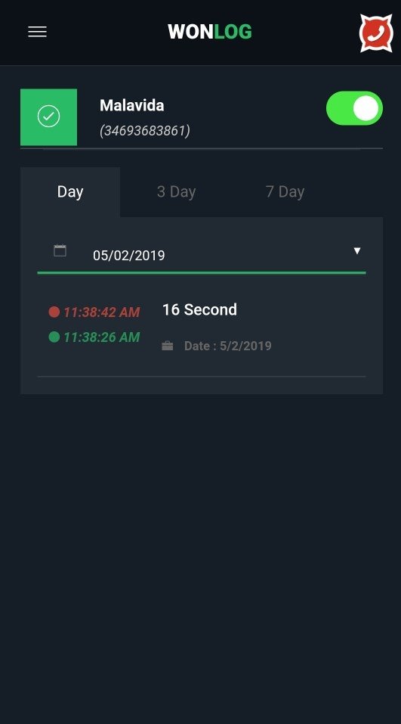Open the 05/02/2019 date selector
This screenshot has width=401, height=724.
(x=202, y=255)
